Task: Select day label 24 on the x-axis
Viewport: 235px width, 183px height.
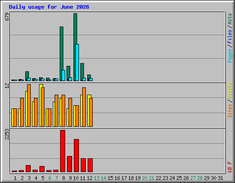Action: [172, 178]
